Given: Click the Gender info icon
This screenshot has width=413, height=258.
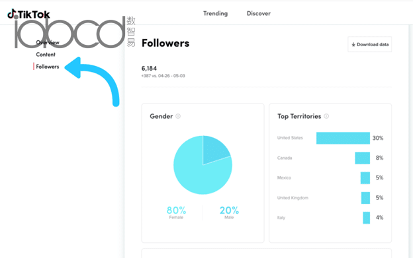Looking at the screenshot, I should (178, 116).
